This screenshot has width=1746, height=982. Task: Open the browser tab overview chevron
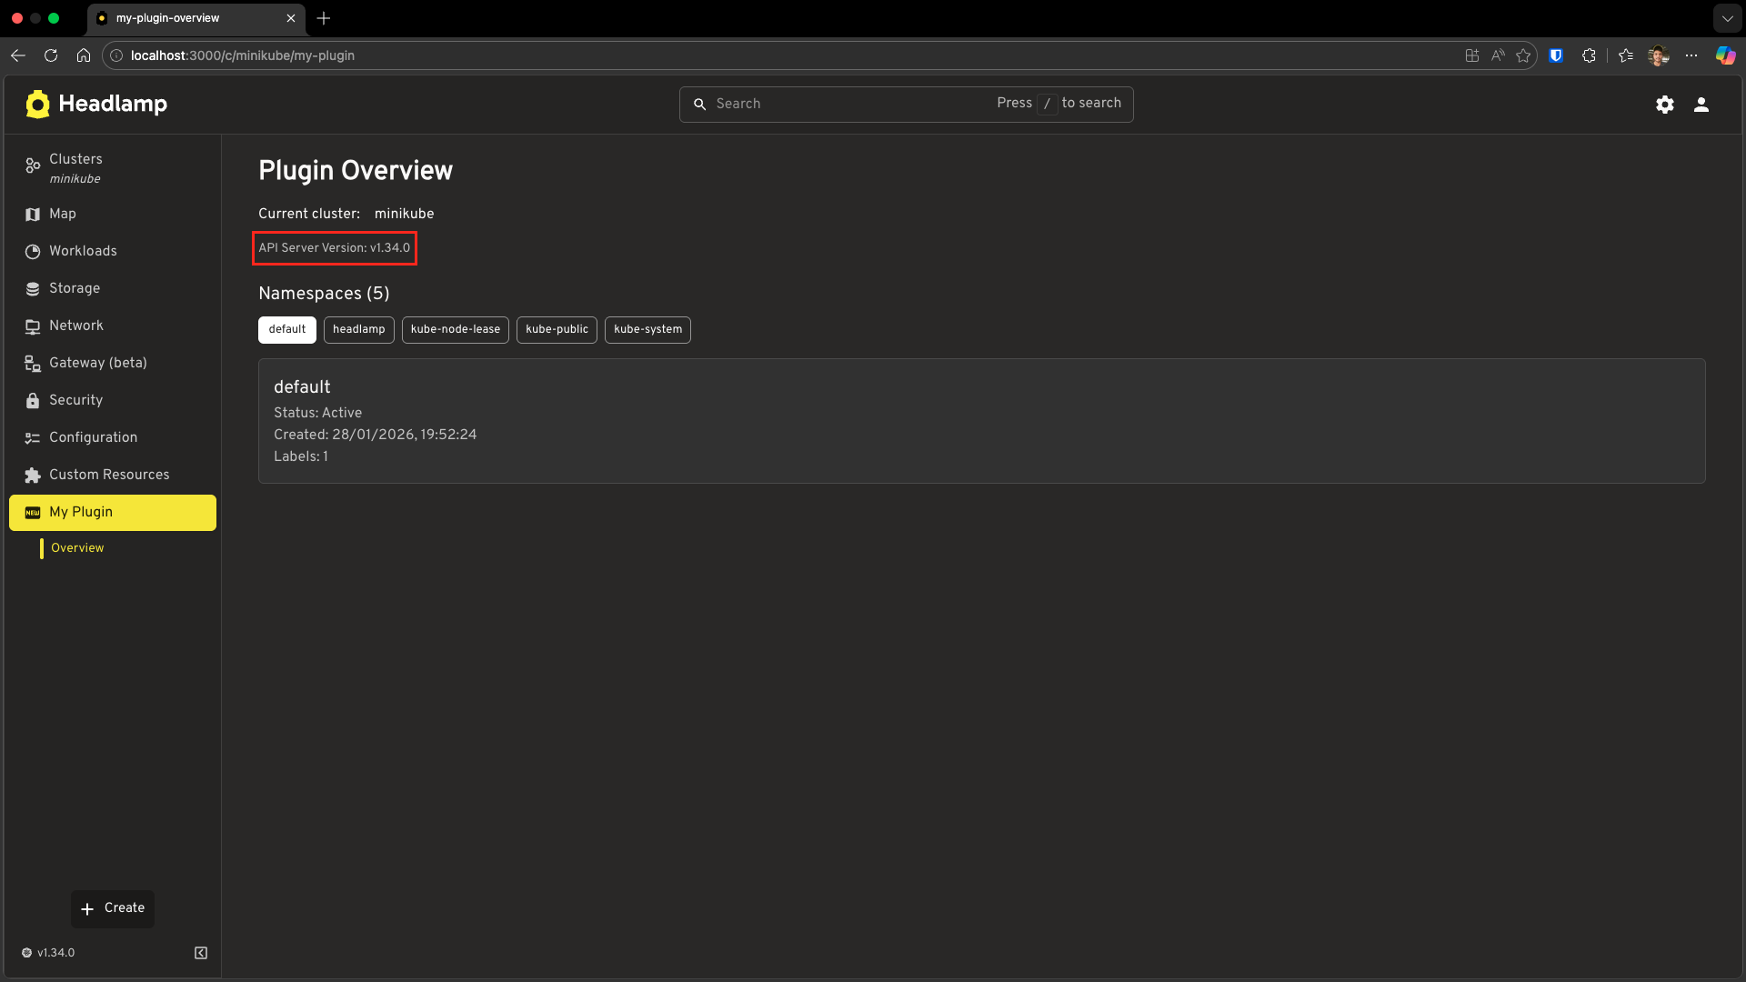click(1729, 18)
